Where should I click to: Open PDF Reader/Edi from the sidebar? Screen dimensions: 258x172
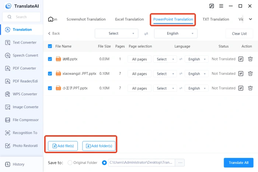pyautogui.click(x=21, y=81)
